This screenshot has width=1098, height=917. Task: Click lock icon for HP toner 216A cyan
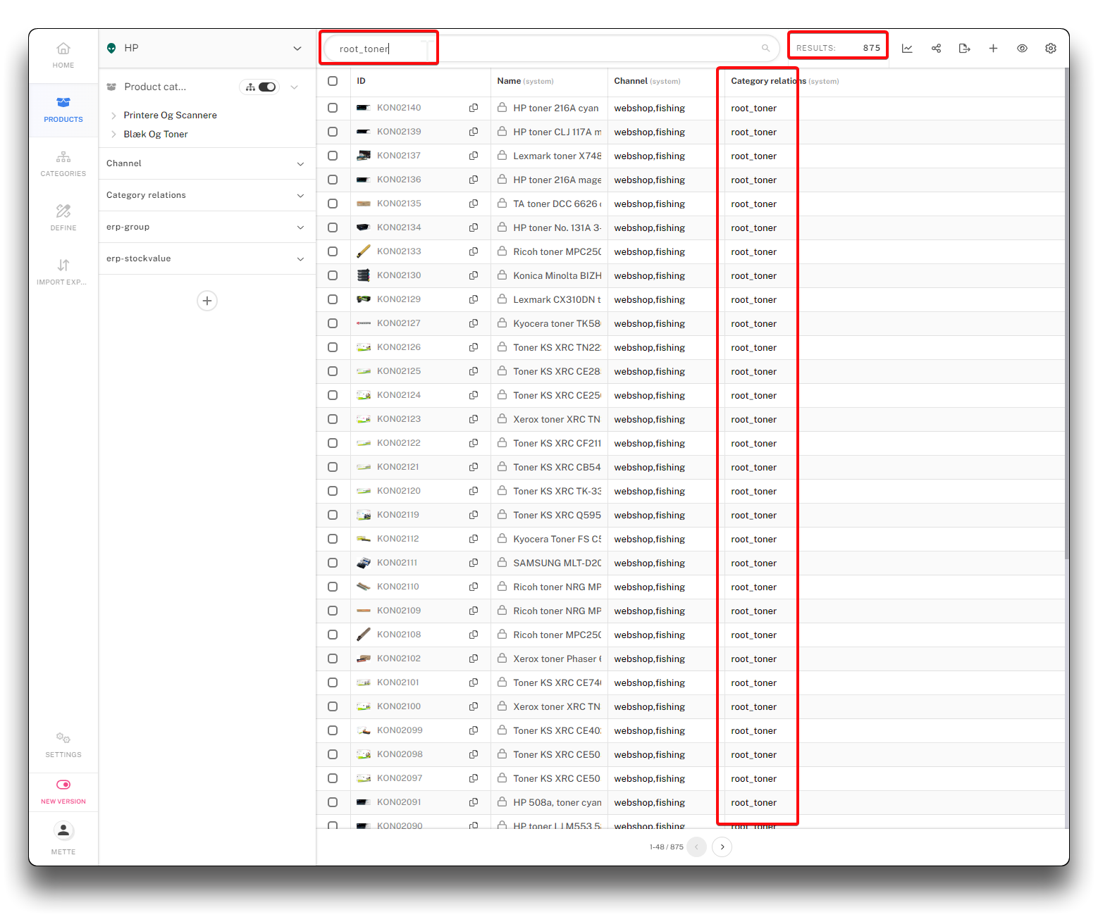(x=502, y=108)
